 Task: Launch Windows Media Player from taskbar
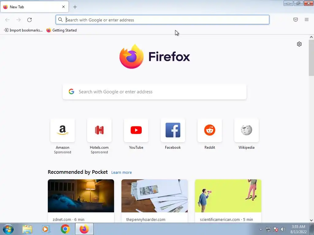[x=46, y=229]
